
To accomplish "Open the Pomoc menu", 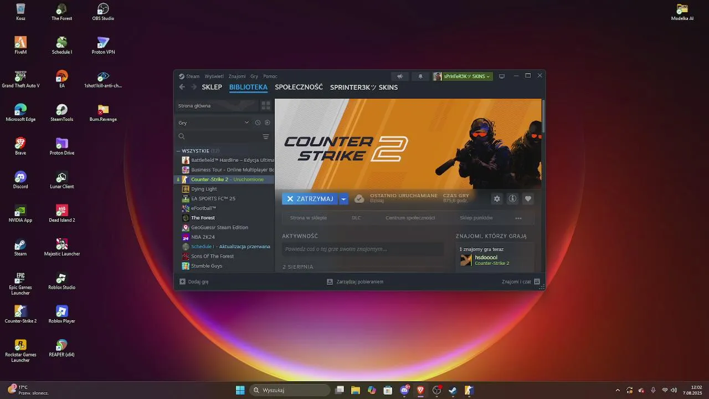I will [x=270, y=76].
